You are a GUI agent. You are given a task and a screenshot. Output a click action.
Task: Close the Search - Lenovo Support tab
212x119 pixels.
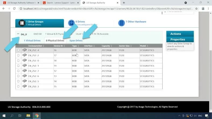point(78,3)
